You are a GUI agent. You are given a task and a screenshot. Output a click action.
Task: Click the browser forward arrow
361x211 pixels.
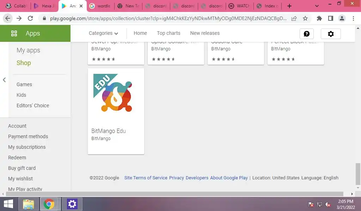19,18
